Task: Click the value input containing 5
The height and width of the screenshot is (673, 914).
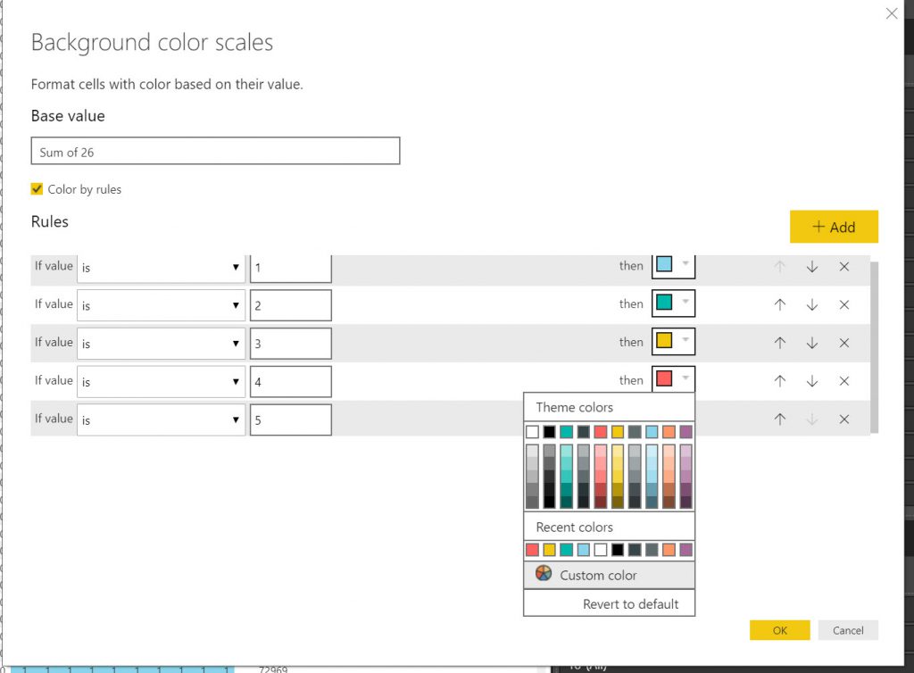Action: (290, 420)
